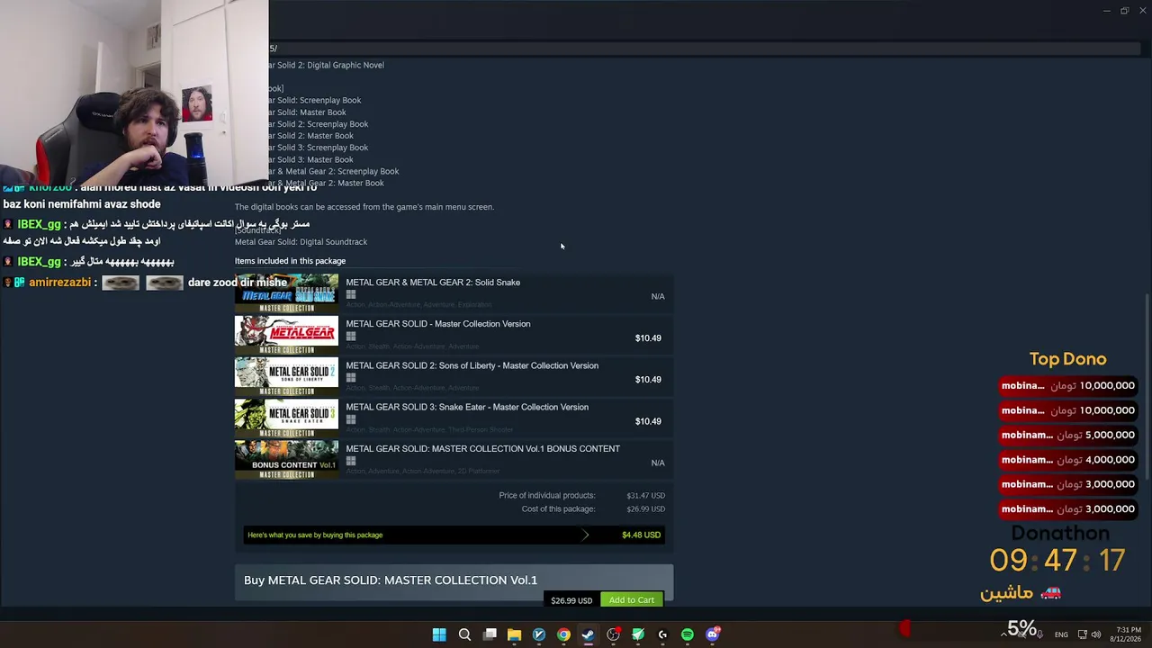The image size is (1152, 648).
Task: Click the $31.47 USD individual products price
Action: tap(646, 496)
